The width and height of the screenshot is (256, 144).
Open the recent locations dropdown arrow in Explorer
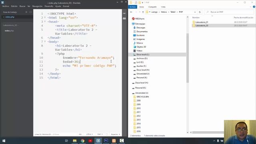click(x=140, y=12)
